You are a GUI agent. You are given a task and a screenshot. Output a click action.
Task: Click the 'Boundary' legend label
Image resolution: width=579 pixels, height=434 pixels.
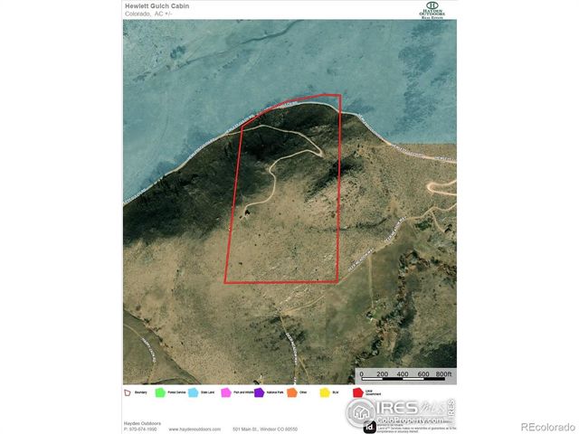pyautogui.click(x=141, y=392)
